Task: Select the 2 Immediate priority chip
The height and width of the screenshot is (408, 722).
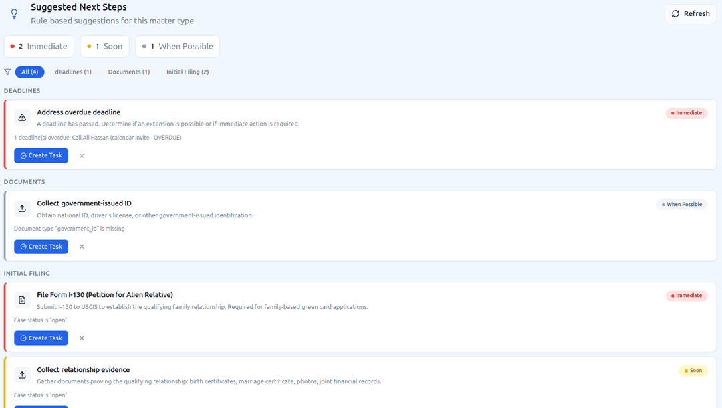Action: tap(39, 47)
